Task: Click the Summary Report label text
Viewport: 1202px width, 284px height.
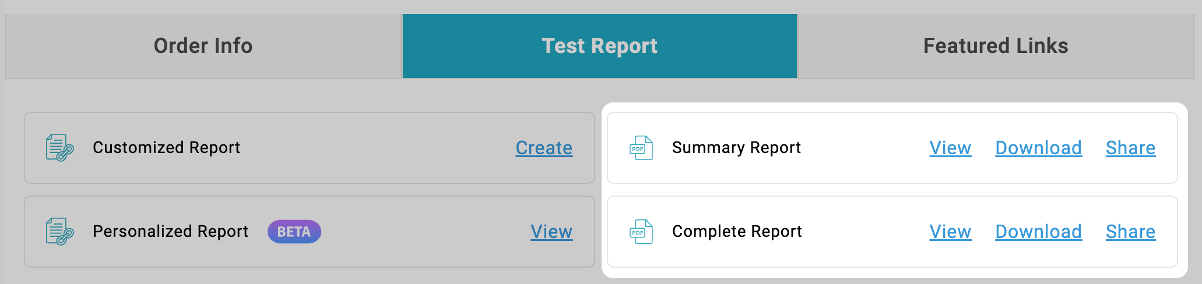Action: tap(736, 148)
